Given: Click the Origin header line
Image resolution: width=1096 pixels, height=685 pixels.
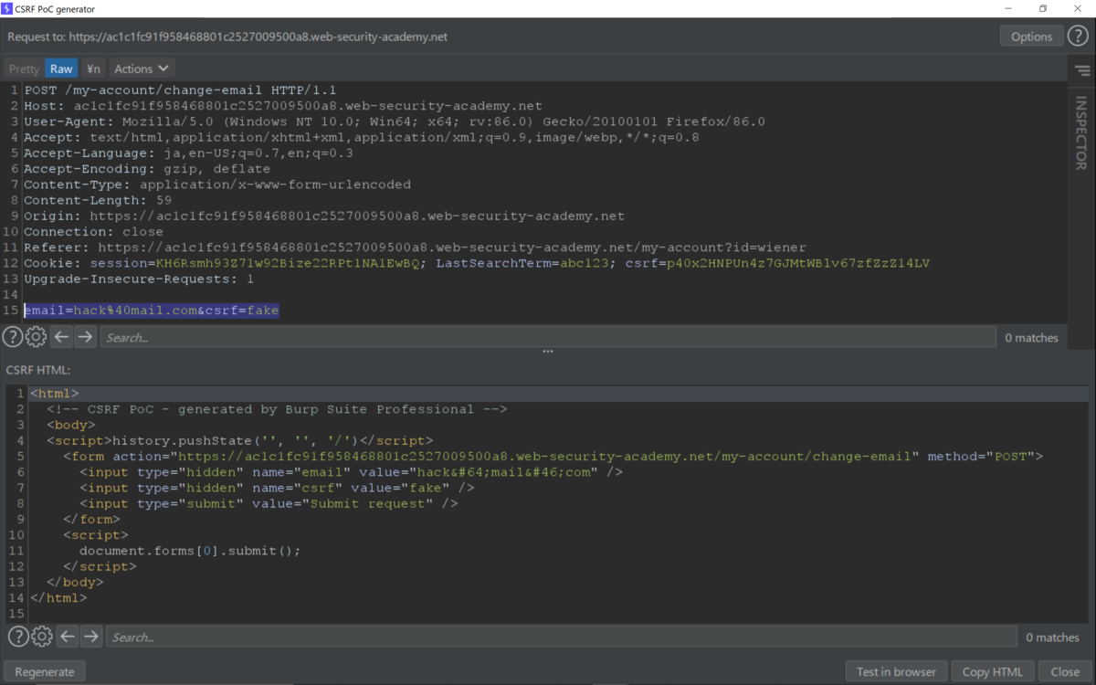Looking at the screenshot, I should 324,216.
